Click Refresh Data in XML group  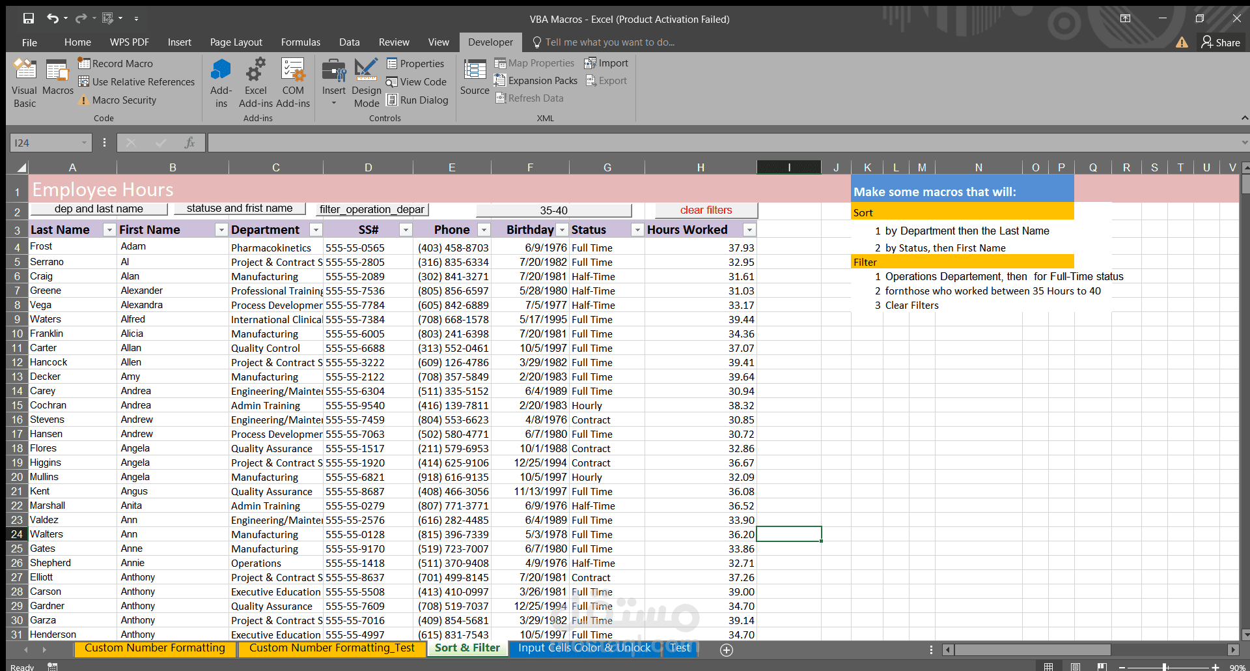point(529,98)
